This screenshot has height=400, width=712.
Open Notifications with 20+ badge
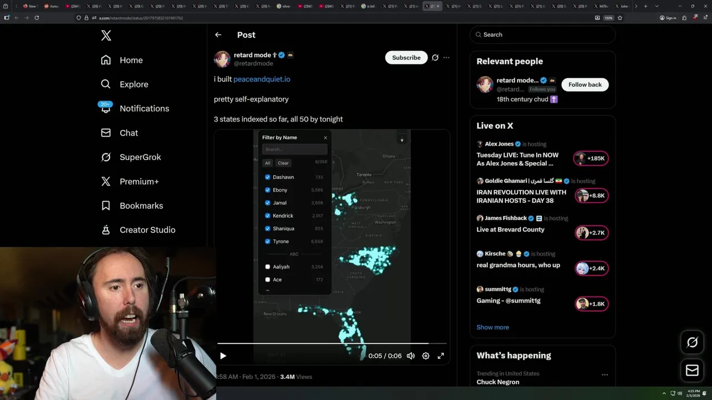pos(134,108)
